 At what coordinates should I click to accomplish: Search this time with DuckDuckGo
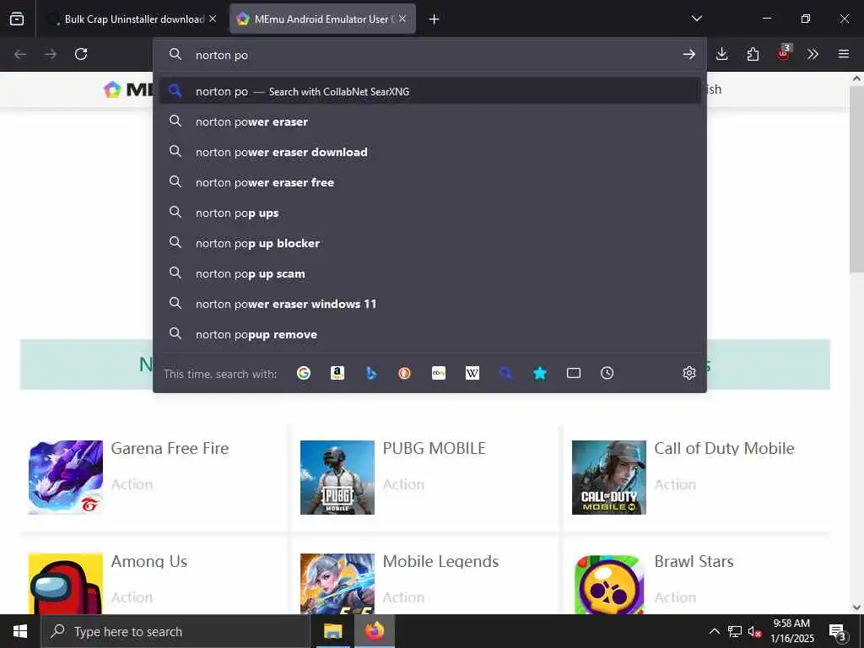[404, 373]
